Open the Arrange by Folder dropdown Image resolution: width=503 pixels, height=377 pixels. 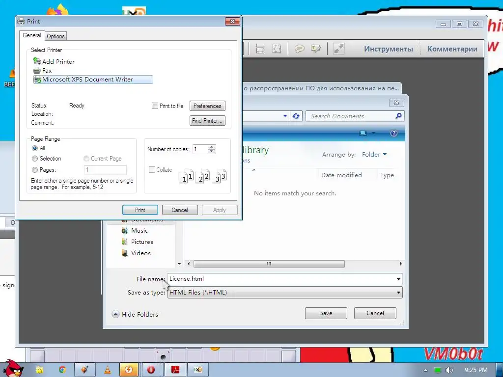374,155
